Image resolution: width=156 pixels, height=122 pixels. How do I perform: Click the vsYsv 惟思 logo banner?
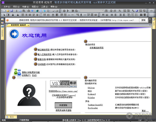[64, 84]
